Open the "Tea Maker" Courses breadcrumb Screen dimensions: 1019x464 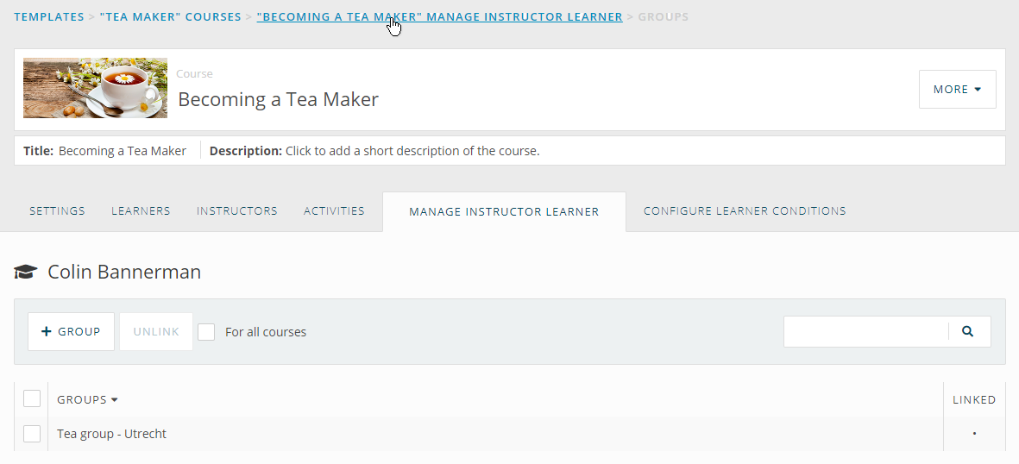point(170,17)
